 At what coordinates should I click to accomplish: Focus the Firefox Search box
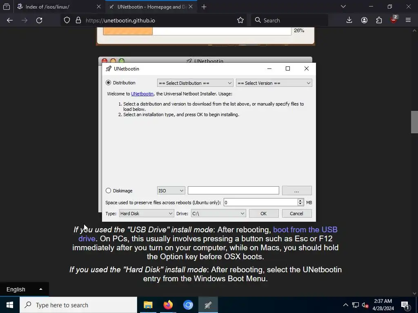pyautogui.click(x=289, y=20)
